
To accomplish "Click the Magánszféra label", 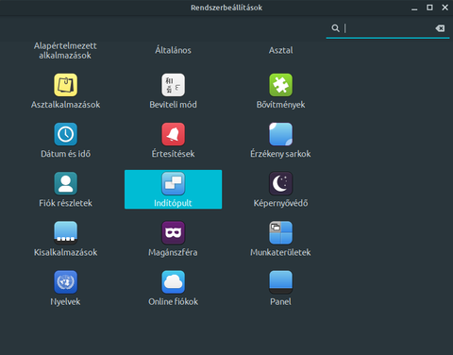I will point(173,252).
